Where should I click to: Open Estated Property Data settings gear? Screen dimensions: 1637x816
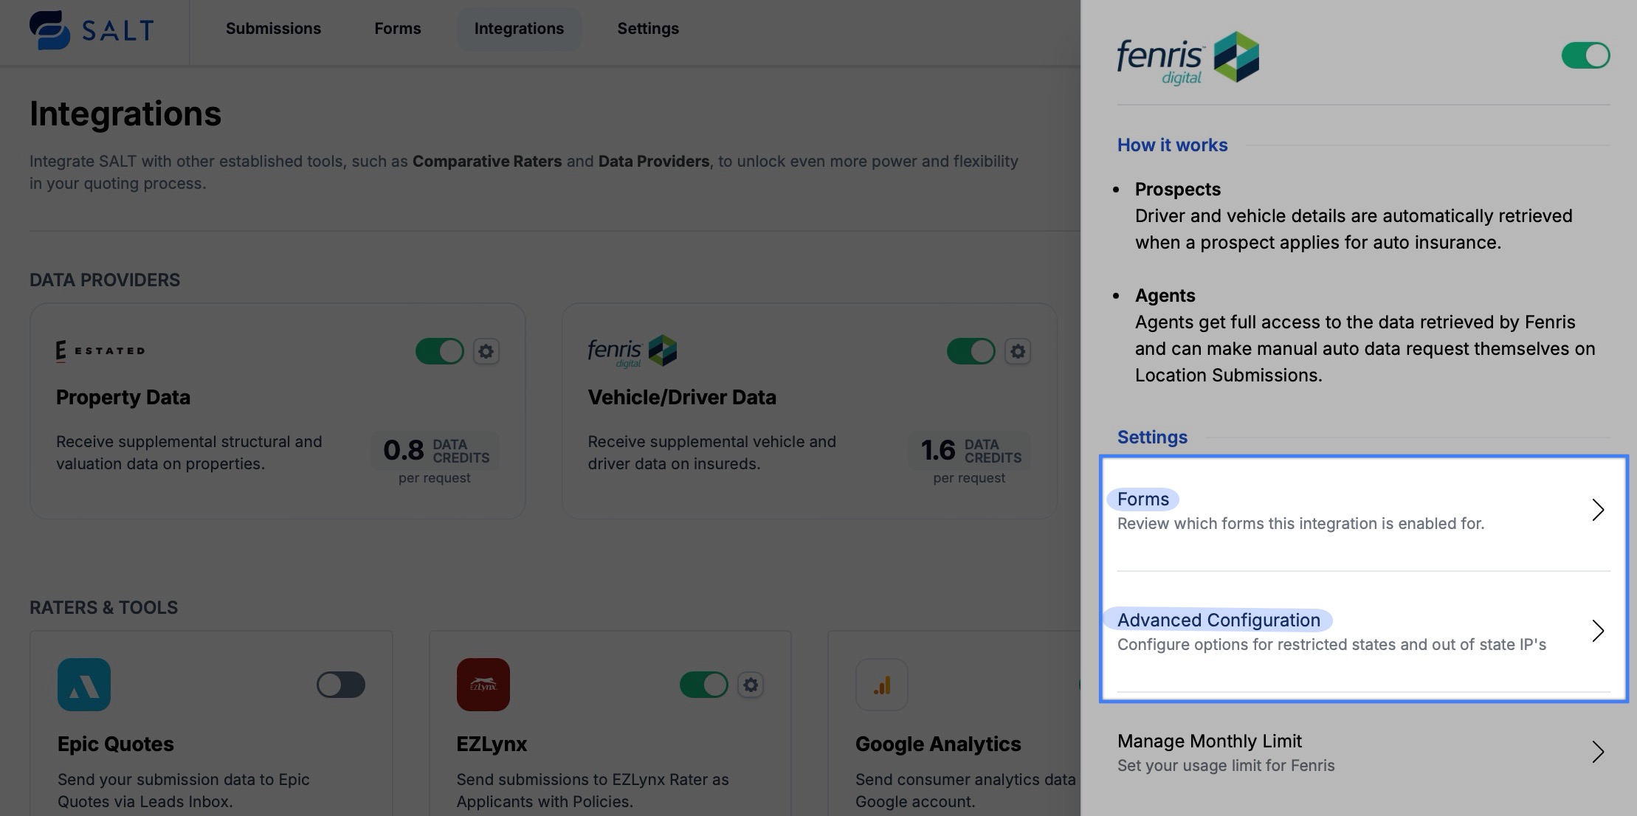point(486,351)
